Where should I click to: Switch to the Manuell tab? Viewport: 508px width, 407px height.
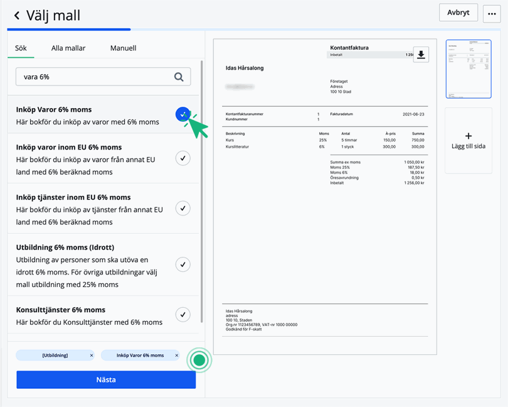point(123,48)
